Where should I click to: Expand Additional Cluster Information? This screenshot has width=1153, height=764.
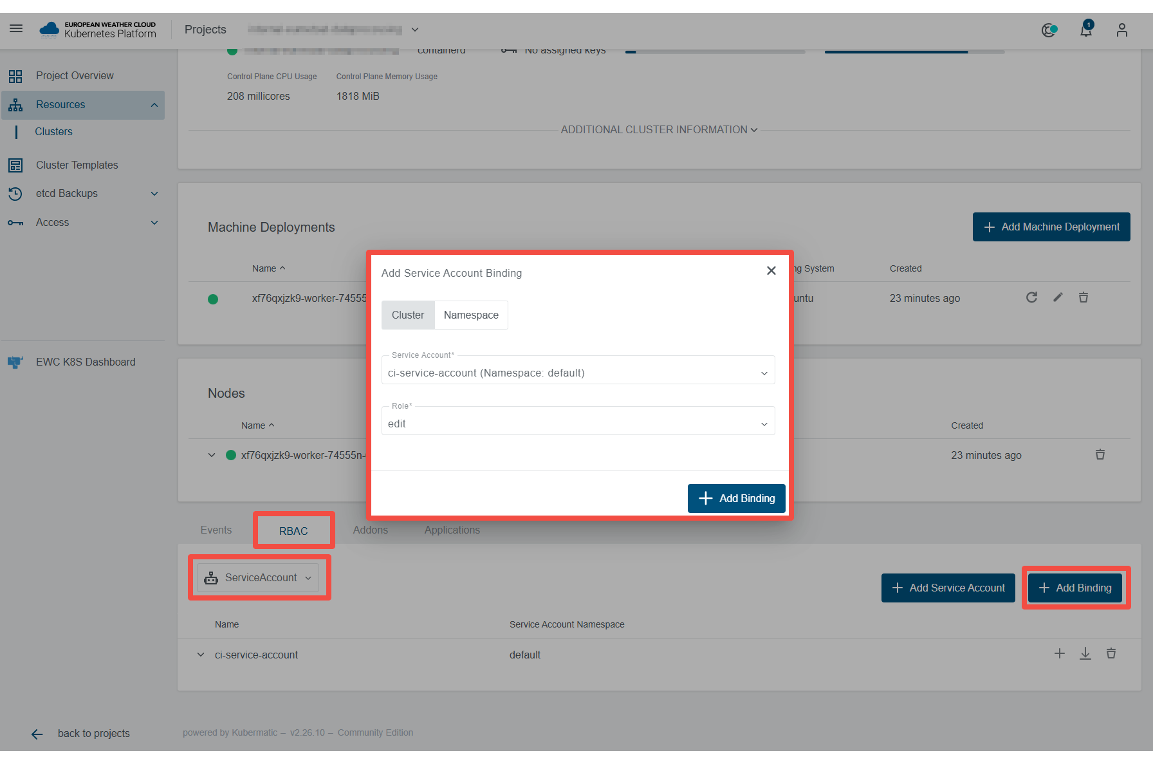pos(659,130)
